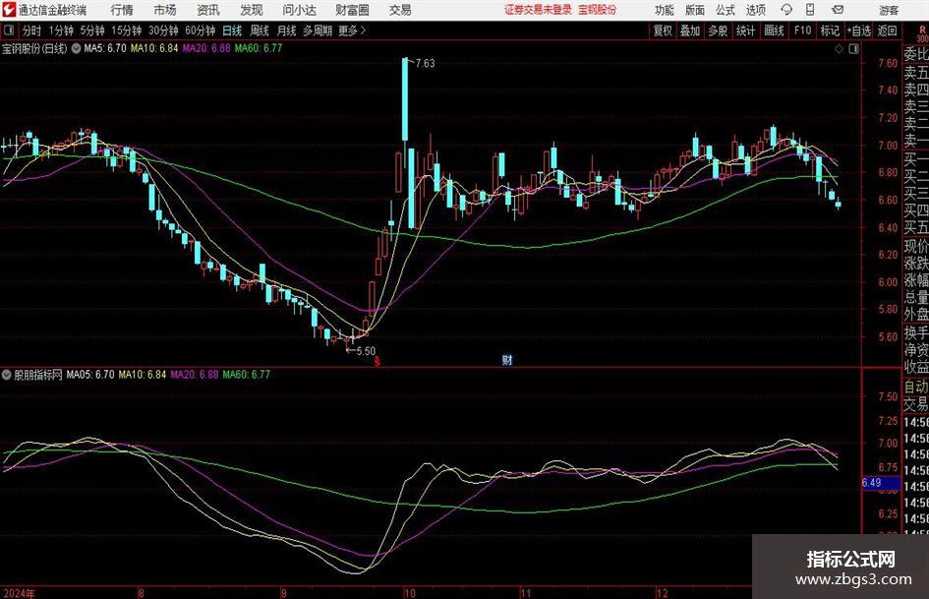929x599 pixels.
Task: Open the mobile phone icon
Action: pyautogui.click(x=810, y=10)
